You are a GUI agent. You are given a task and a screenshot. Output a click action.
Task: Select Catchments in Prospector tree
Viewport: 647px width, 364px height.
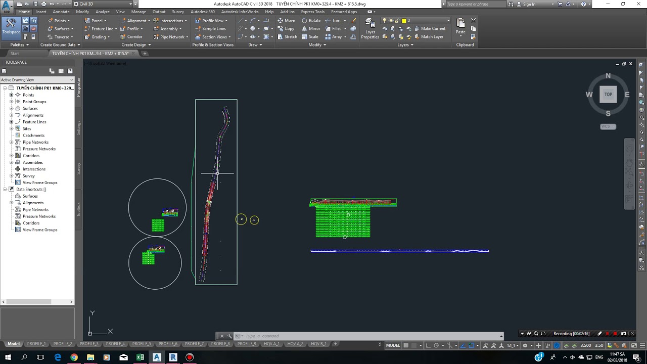click(33, 135)
